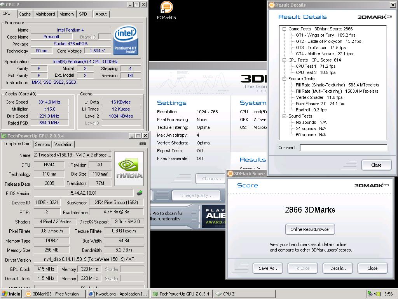The width and height of the screenshot is (398, 299).
Task: Click the NVIDIA logo in GPU-Z
Action: pos(129,169)
